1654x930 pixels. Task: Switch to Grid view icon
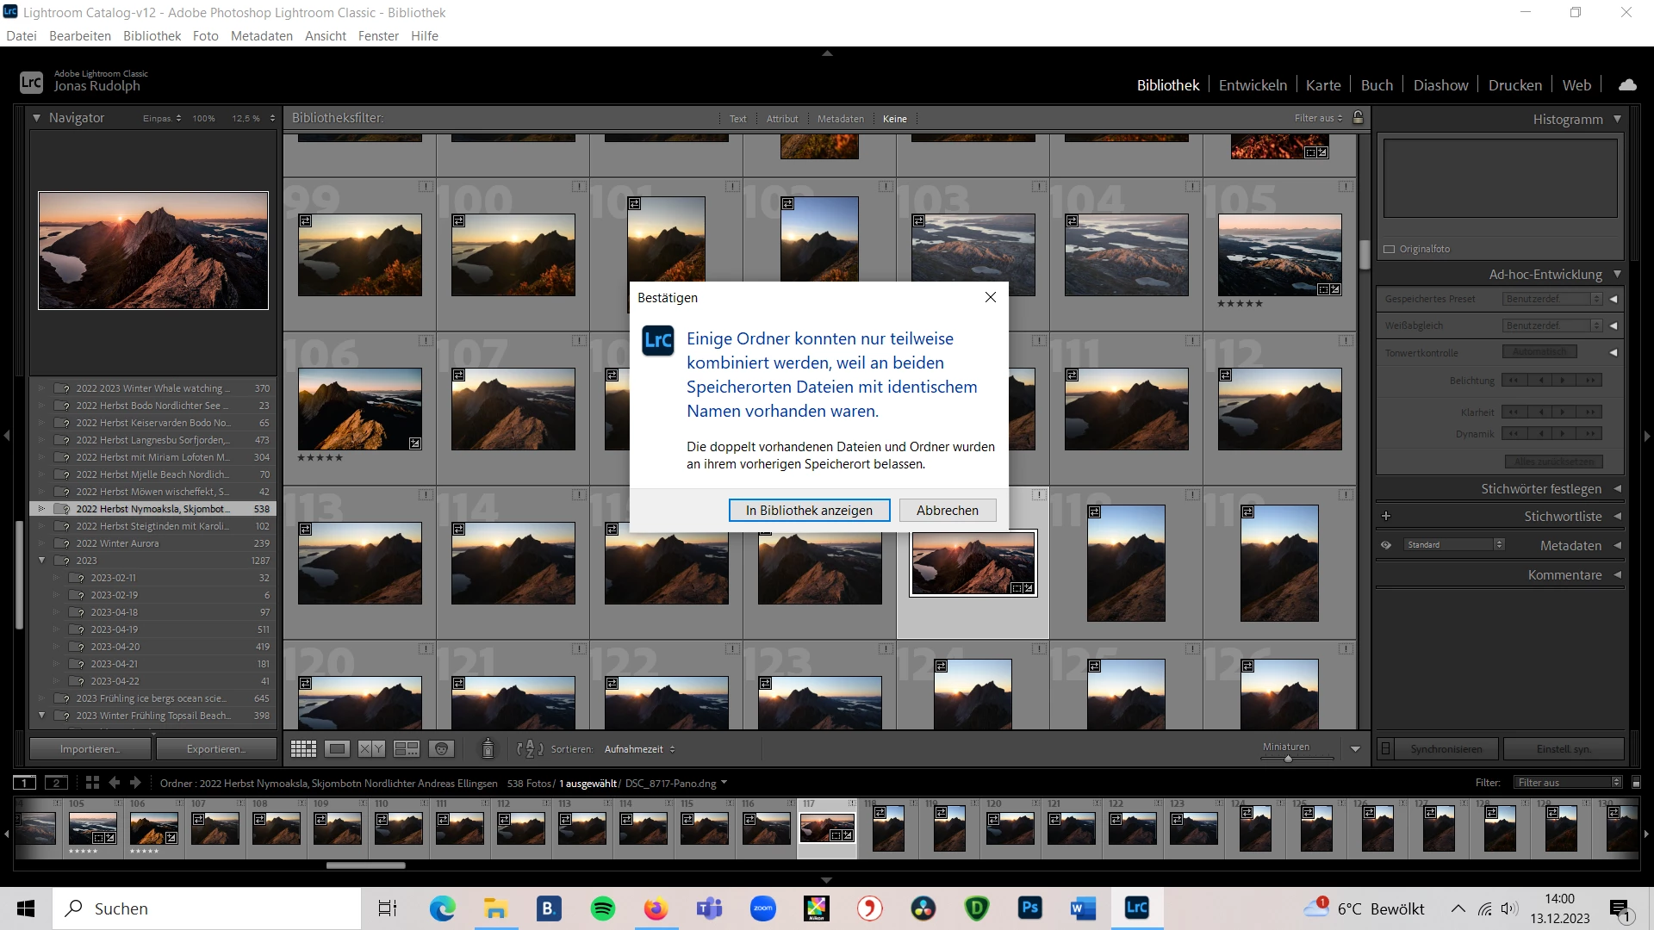tap(303, 749)
